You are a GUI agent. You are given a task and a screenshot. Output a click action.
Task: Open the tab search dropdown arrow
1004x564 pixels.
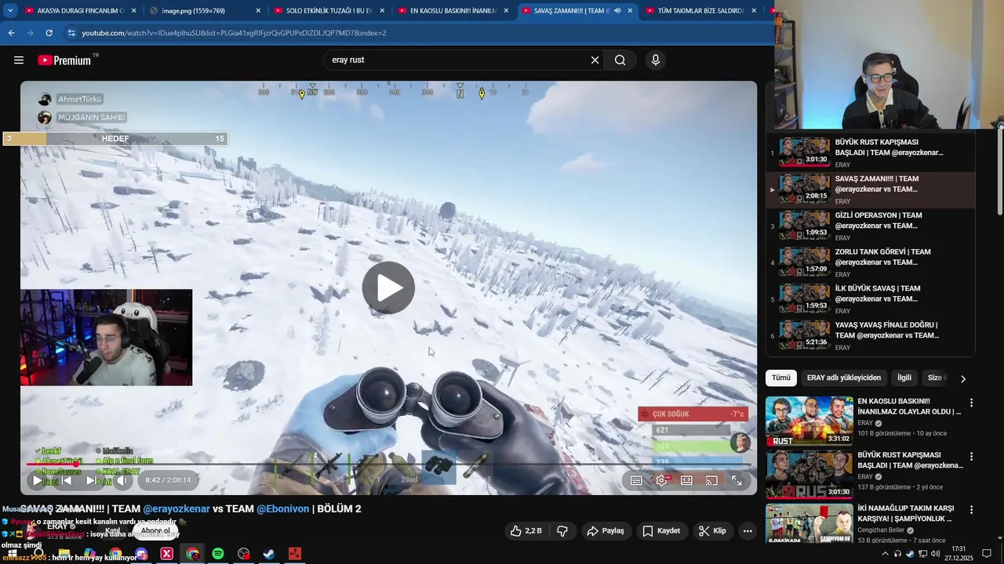(x=10, y=11)
